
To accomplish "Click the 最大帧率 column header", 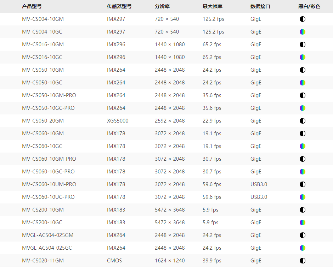I will click(x=212, y=6).
